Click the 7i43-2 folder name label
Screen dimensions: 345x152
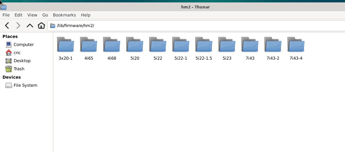pyautogui.click(x=273, y=58)
